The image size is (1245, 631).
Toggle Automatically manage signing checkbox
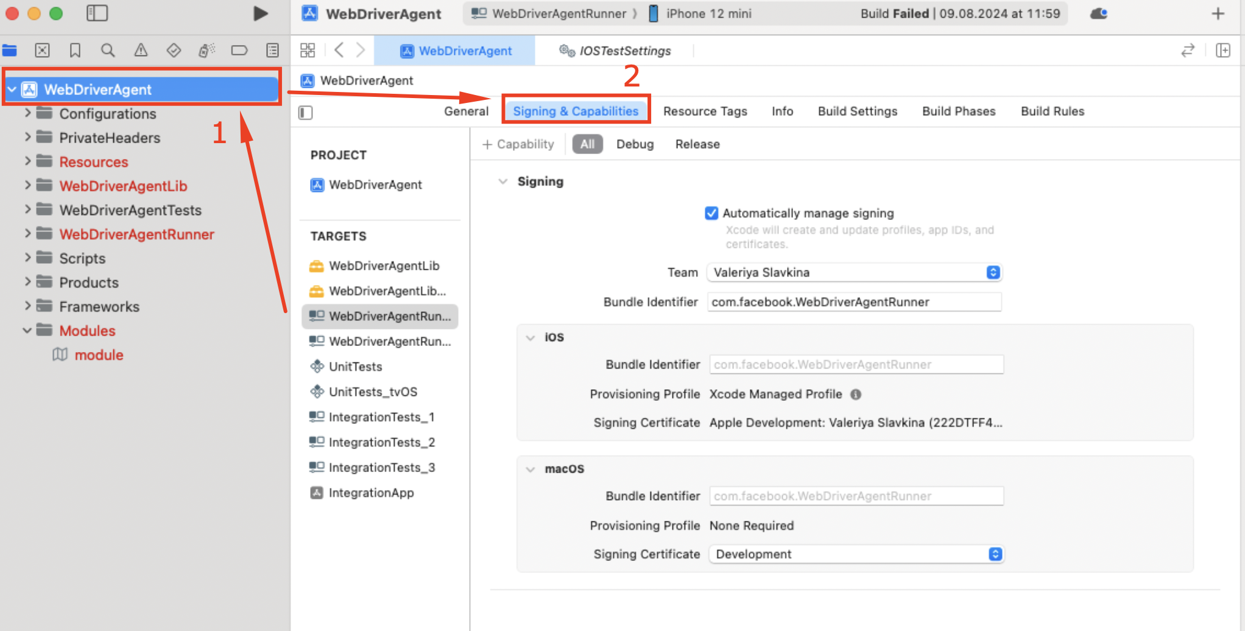(711, 213)
